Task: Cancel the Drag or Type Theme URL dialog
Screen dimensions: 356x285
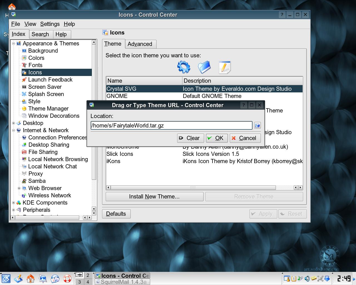Action: 245,138
